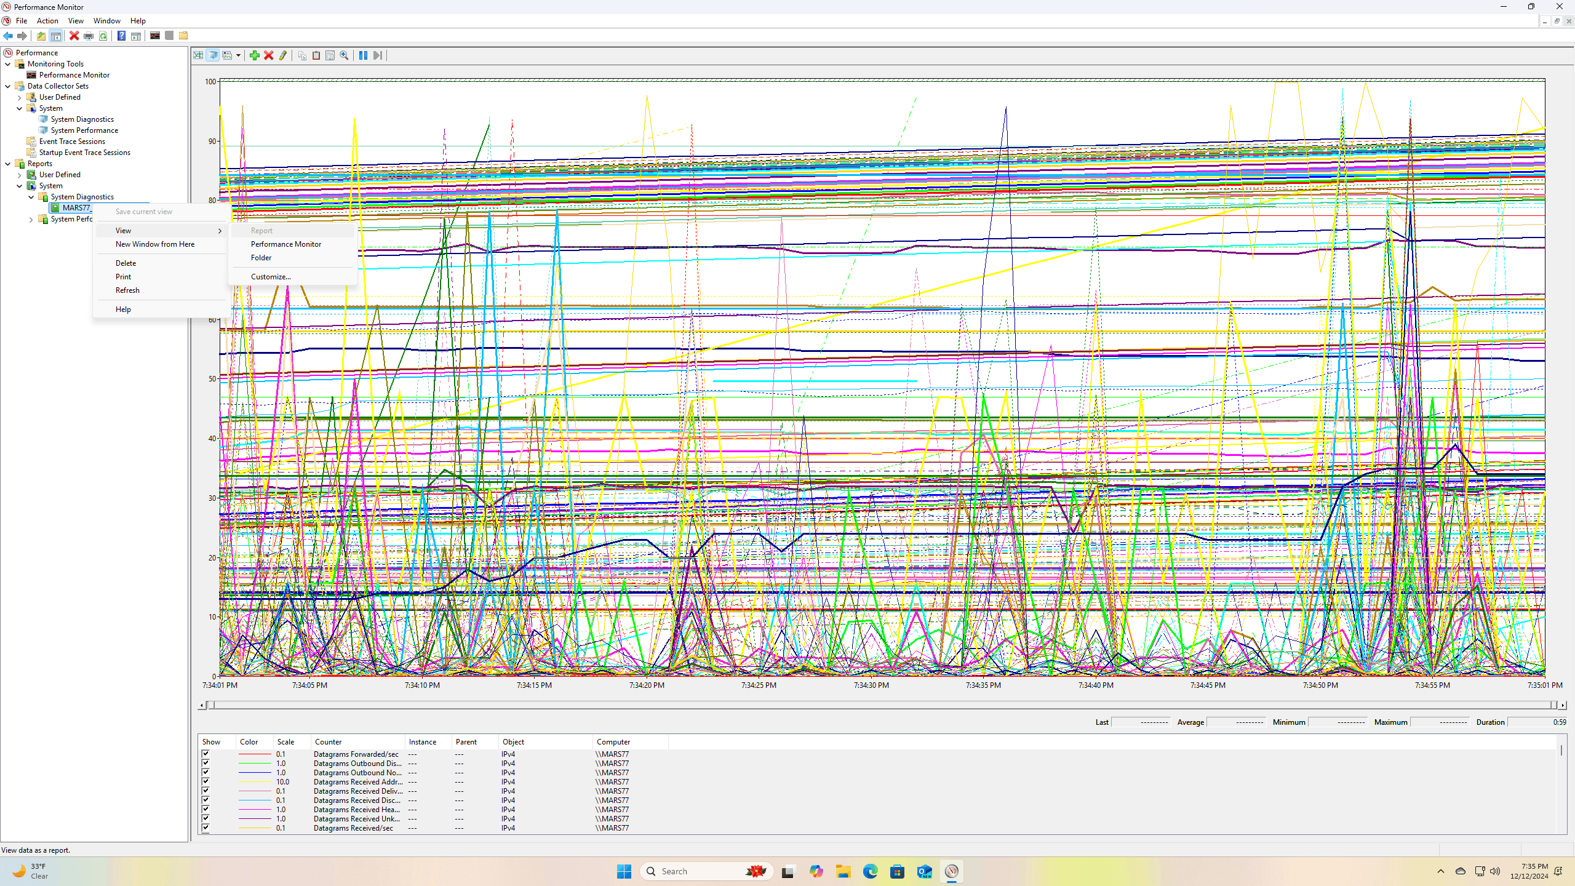Click the yellow color line of Datagrams Received Addr...
This screenshot has width=1575, height=886.
(x=255, y=782)
